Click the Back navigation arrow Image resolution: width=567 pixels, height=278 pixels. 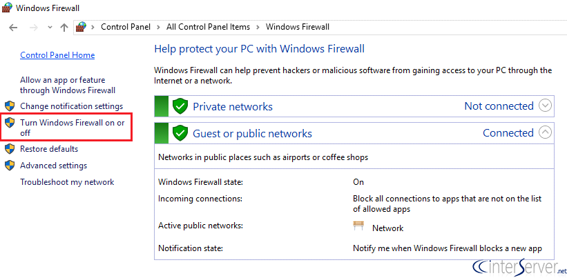click(x=13, y=28)
